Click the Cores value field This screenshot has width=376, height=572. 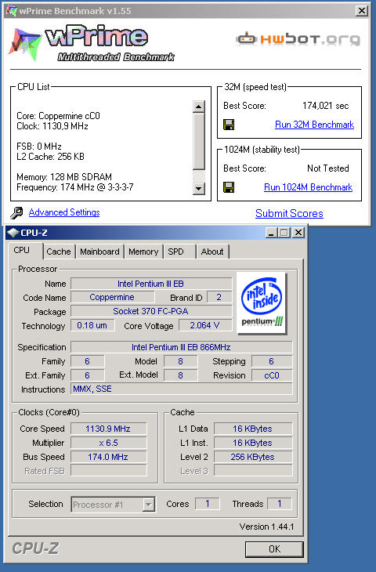[x=207, y=504]
